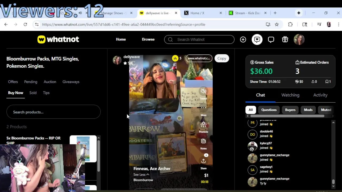Select the Buy Now product tab
Viewport: 342px width, 192px height.
(15, 93)
